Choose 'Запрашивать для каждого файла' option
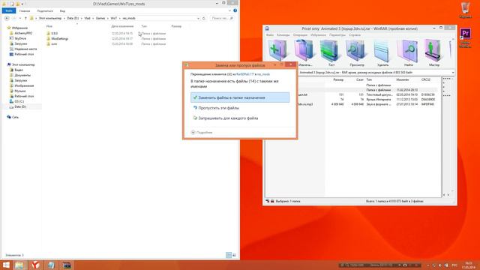 click(240, 118)
